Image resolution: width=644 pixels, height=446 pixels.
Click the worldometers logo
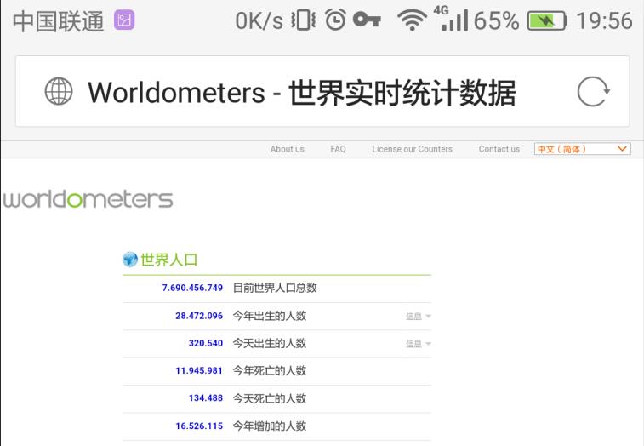click(88, 199)
